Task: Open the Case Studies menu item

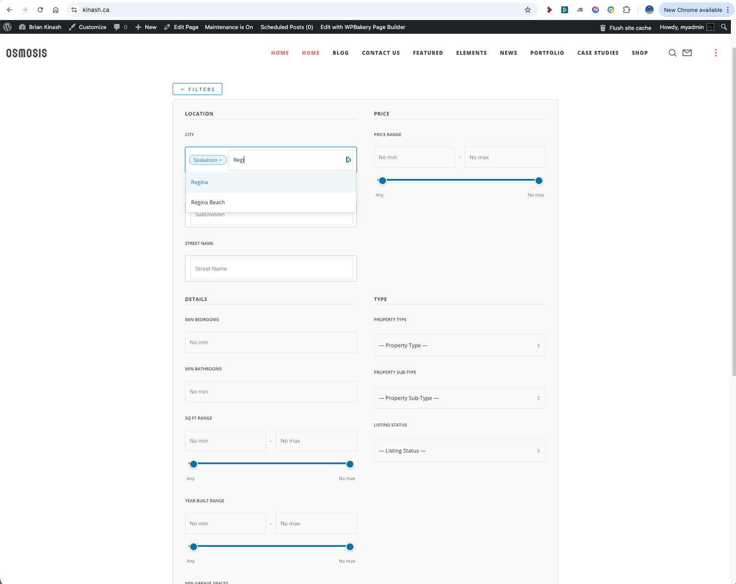Action: pos(598,53)
